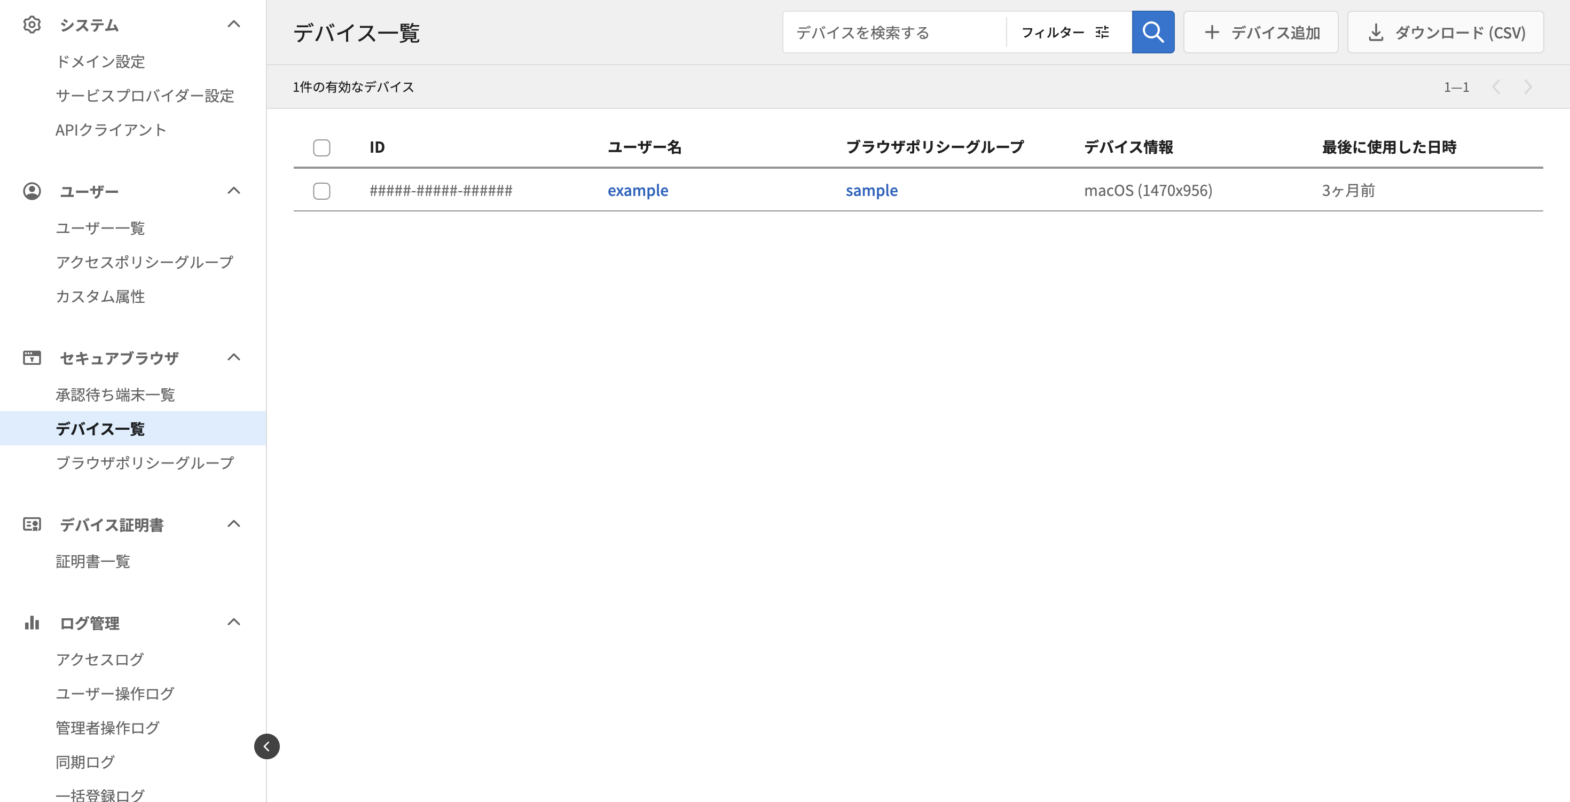Collapse the システム section chevron
The image size is (1570, 802).
click(233, 25)
